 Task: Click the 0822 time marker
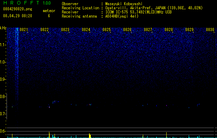click(x=45, y=30)
